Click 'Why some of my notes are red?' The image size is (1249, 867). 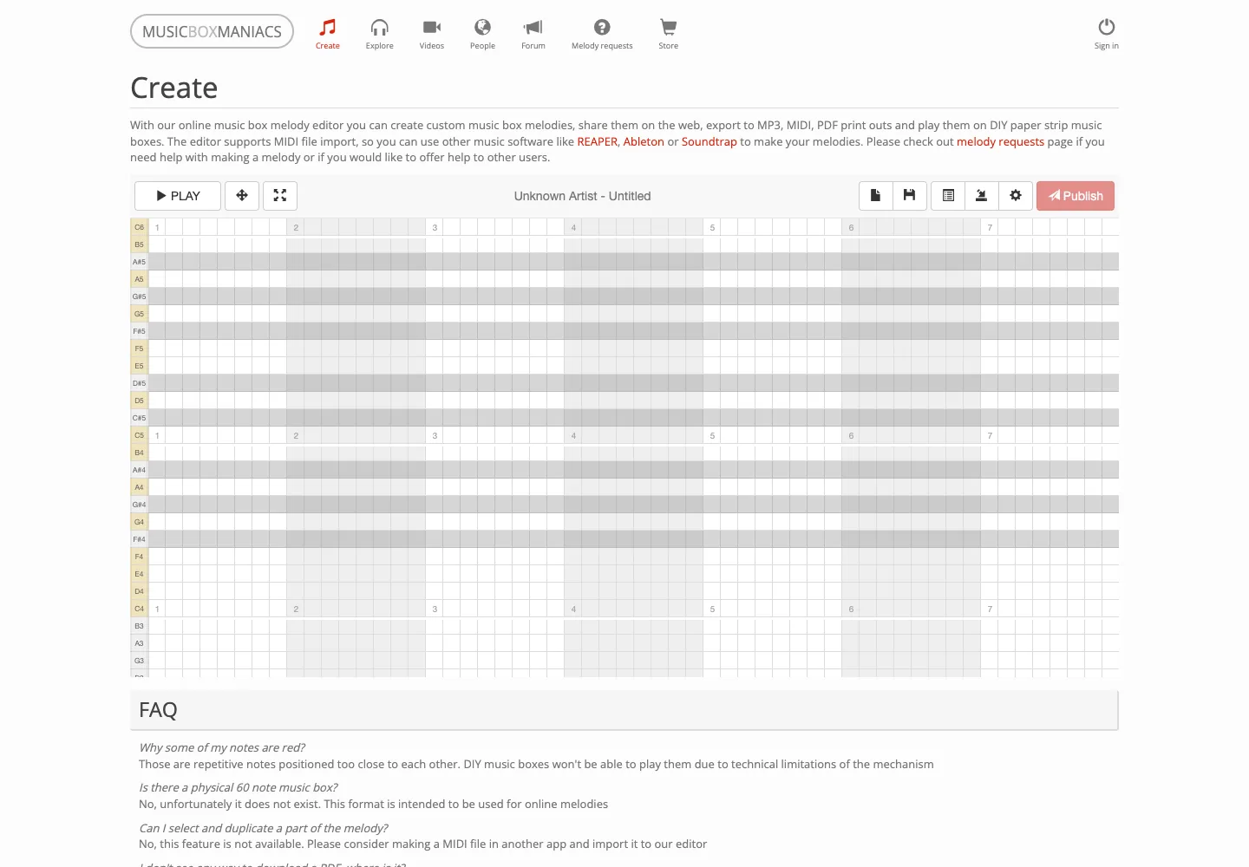click(x=222, y=747)
